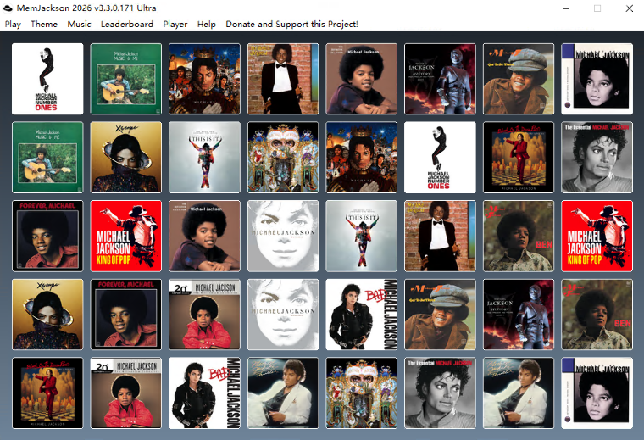Flip the Music & Me card in the top row
The height and width of the screenshot is (440, 644).
click(x=126, y=79)
